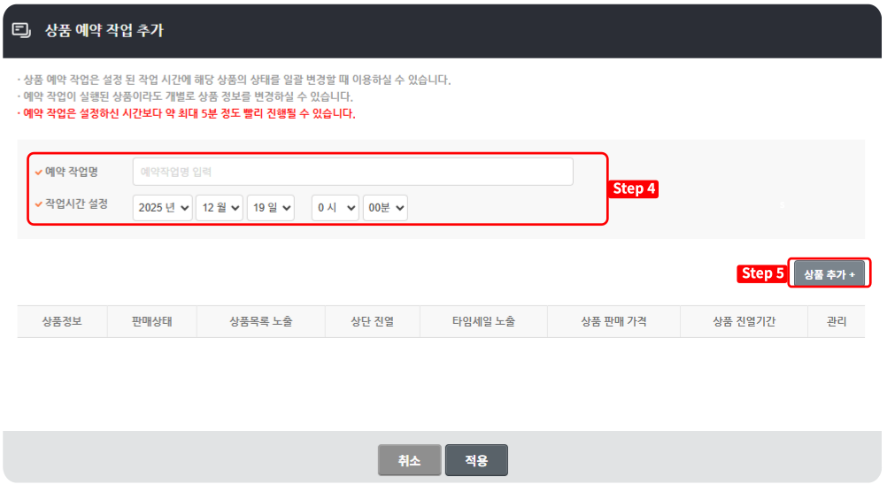The width and height of the screenshot is (887, 492).
Task: Click the 상품목록 노출 column header
Action: [x=261, y=322]
